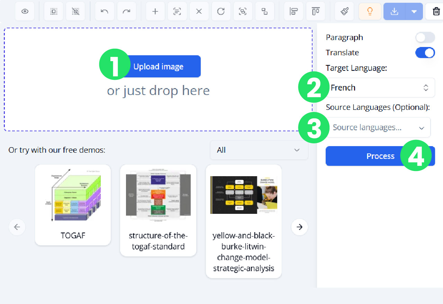Screen dimensions: 443x304
Task: Toggle the preview eye icon
Action: click(25, 11)
